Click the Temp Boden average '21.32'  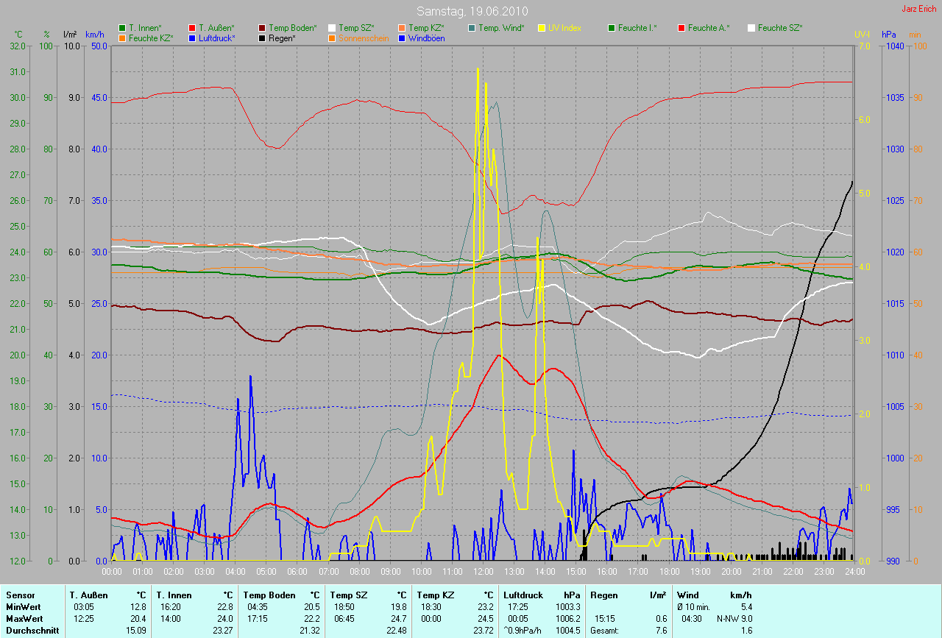tap(309, 631)
